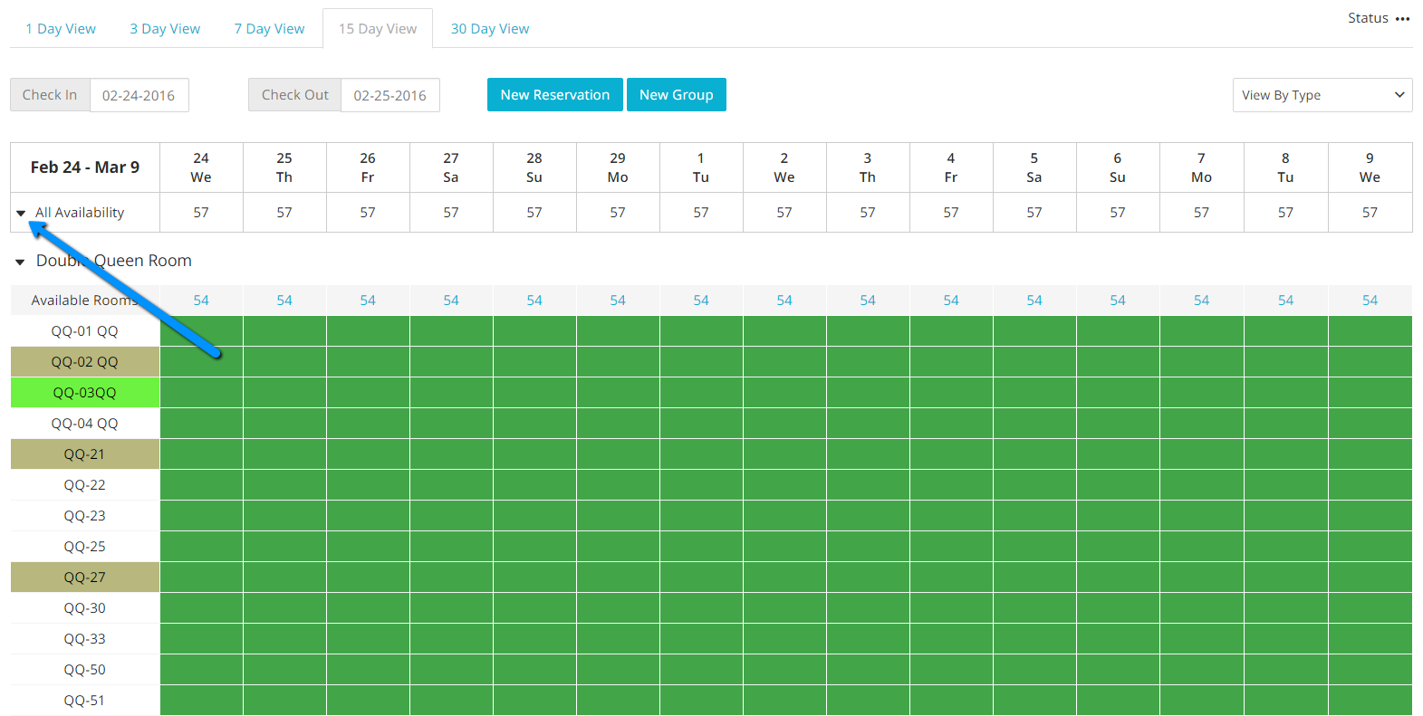This screenshot has width=1423, height=716.
Task: Switch to 1 Day View tab
Action: 61,29
